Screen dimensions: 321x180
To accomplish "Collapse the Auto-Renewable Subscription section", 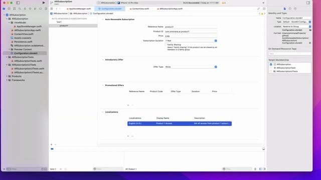I will point(103,19).
